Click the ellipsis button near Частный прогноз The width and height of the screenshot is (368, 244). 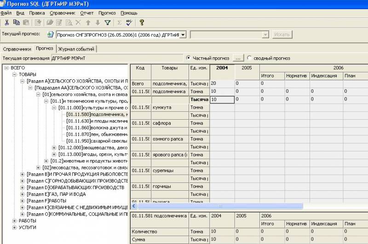pos(238,58)
